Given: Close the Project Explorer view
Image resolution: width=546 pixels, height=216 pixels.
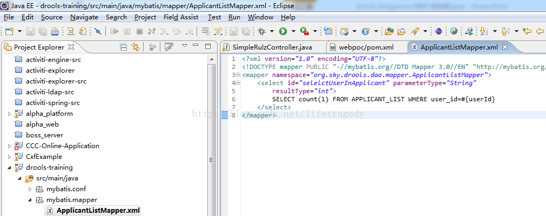Looking at the screenshot, I should [x=71, y=46].
